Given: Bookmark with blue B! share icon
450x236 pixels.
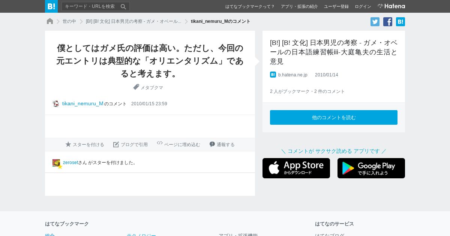Looking at the screenshot, I should 400,22.
